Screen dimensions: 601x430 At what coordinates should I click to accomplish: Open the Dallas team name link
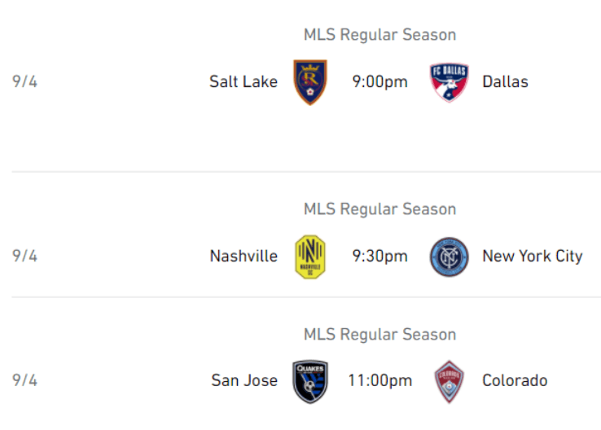pos(505,81)
